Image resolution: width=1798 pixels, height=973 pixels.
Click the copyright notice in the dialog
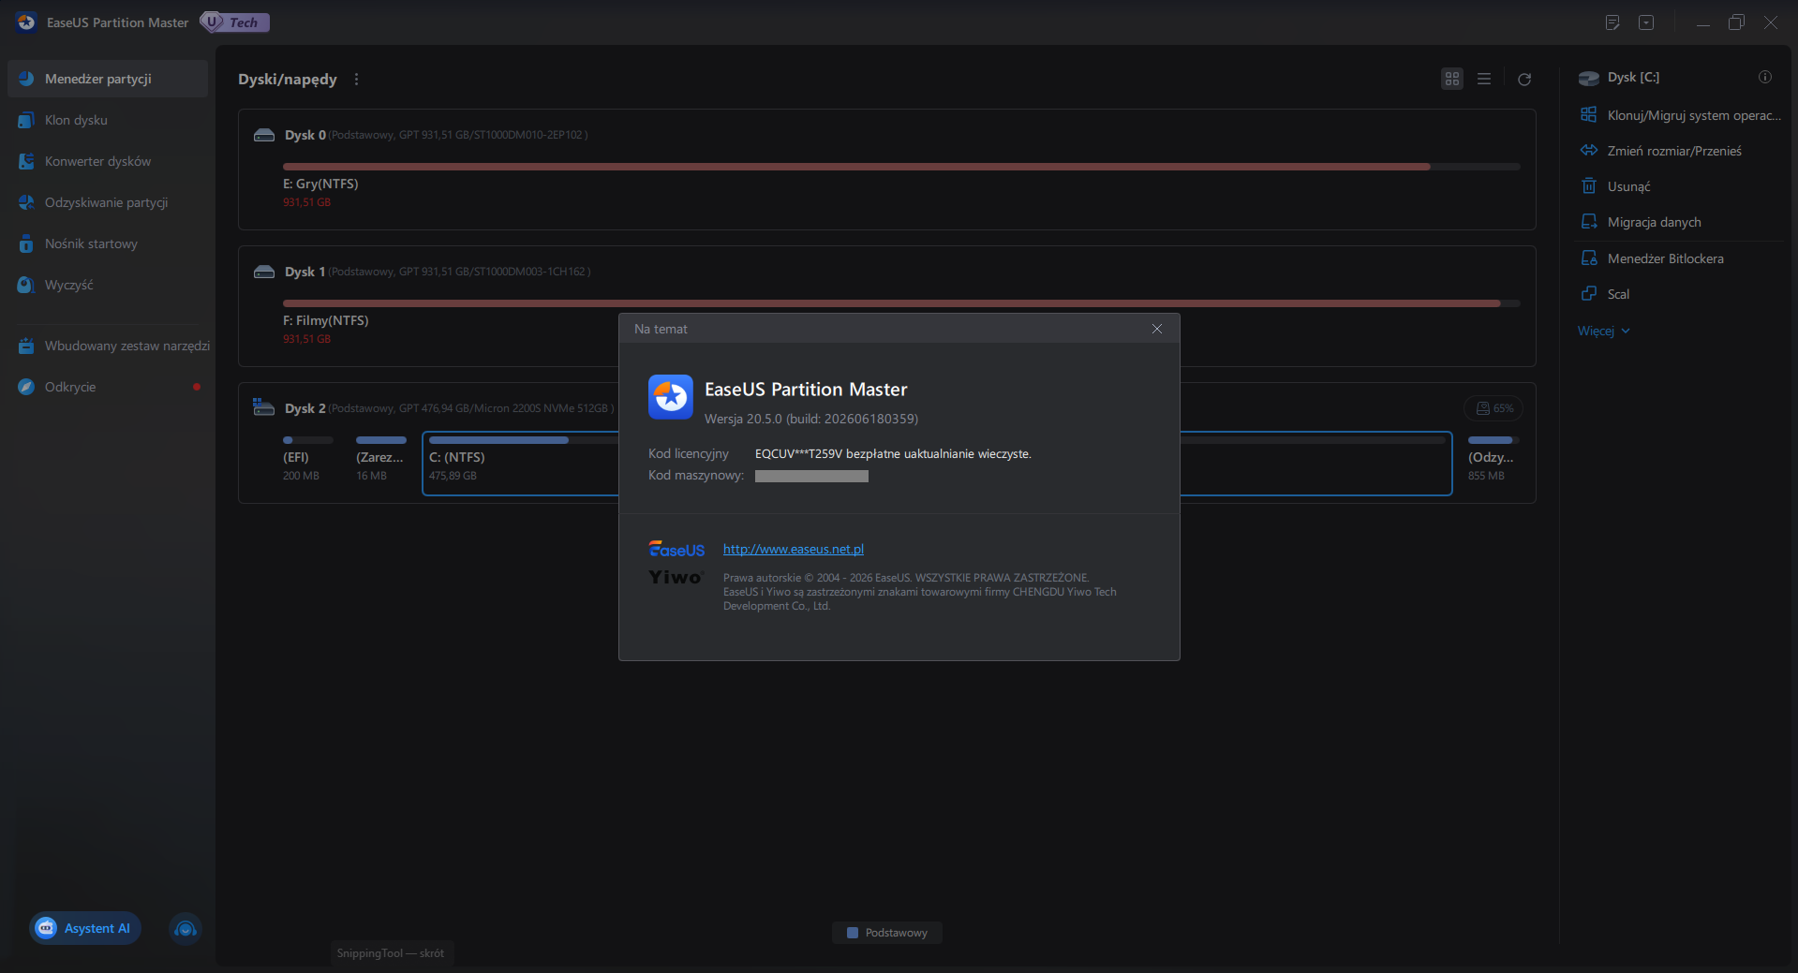[x=920, y=592]
